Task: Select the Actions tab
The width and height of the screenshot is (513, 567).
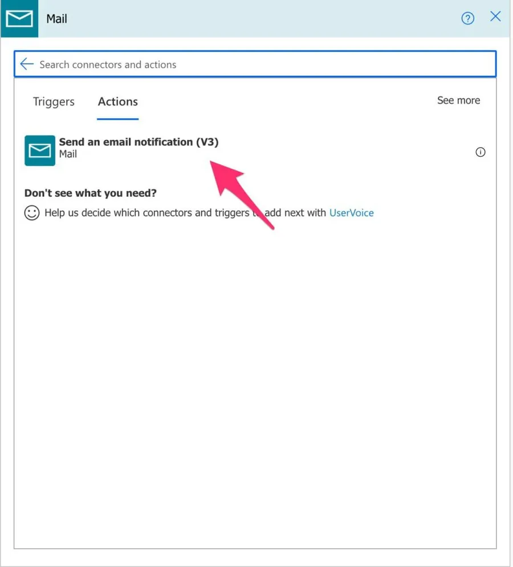Action: 117,102
